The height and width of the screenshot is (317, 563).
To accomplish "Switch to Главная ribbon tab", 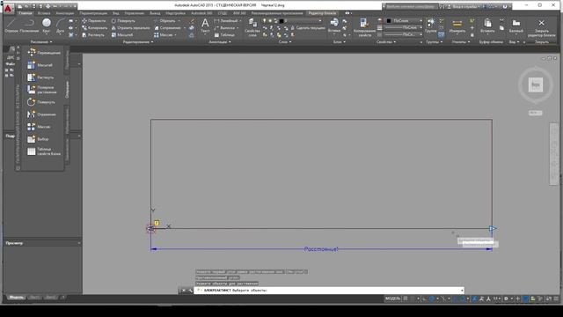I will pyautogui.click(x=26, y=13).
